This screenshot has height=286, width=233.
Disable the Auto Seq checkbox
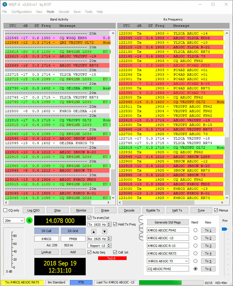[x=90, y=252]
